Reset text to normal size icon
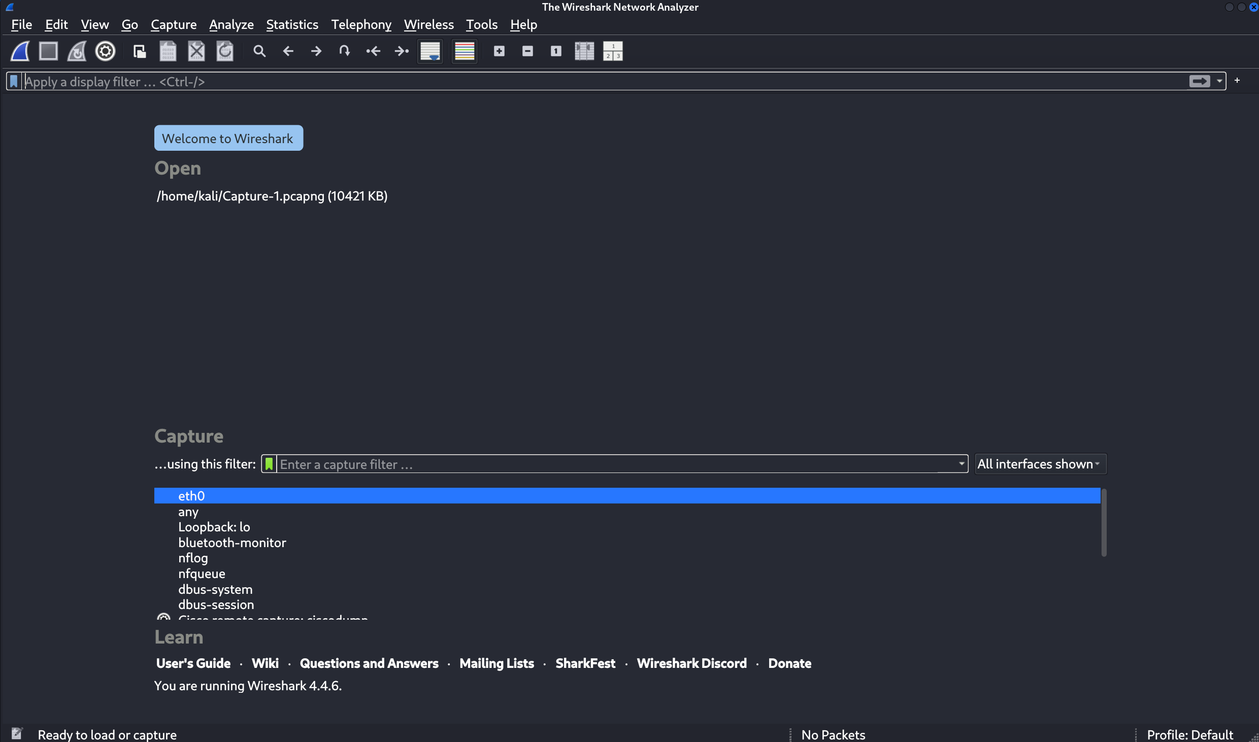Screen dimensions: 1259x742 point(556,51)
